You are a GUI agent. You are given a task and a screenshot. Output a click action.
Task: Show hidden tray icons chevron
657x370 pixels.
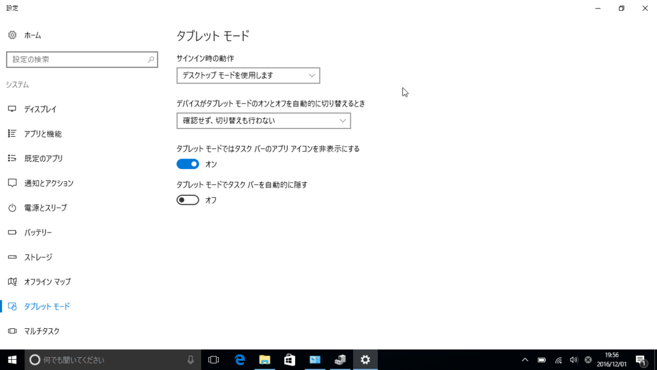(x=525, y=360)
